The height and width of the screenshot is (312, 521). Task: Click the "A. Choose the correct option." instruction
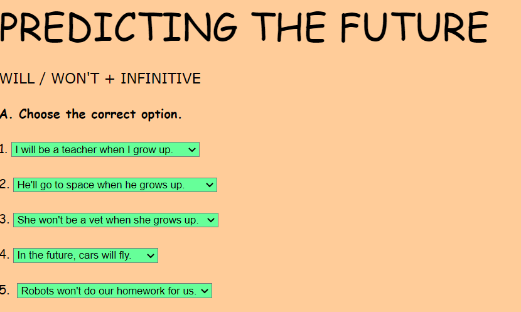click(x=92, y=114)
